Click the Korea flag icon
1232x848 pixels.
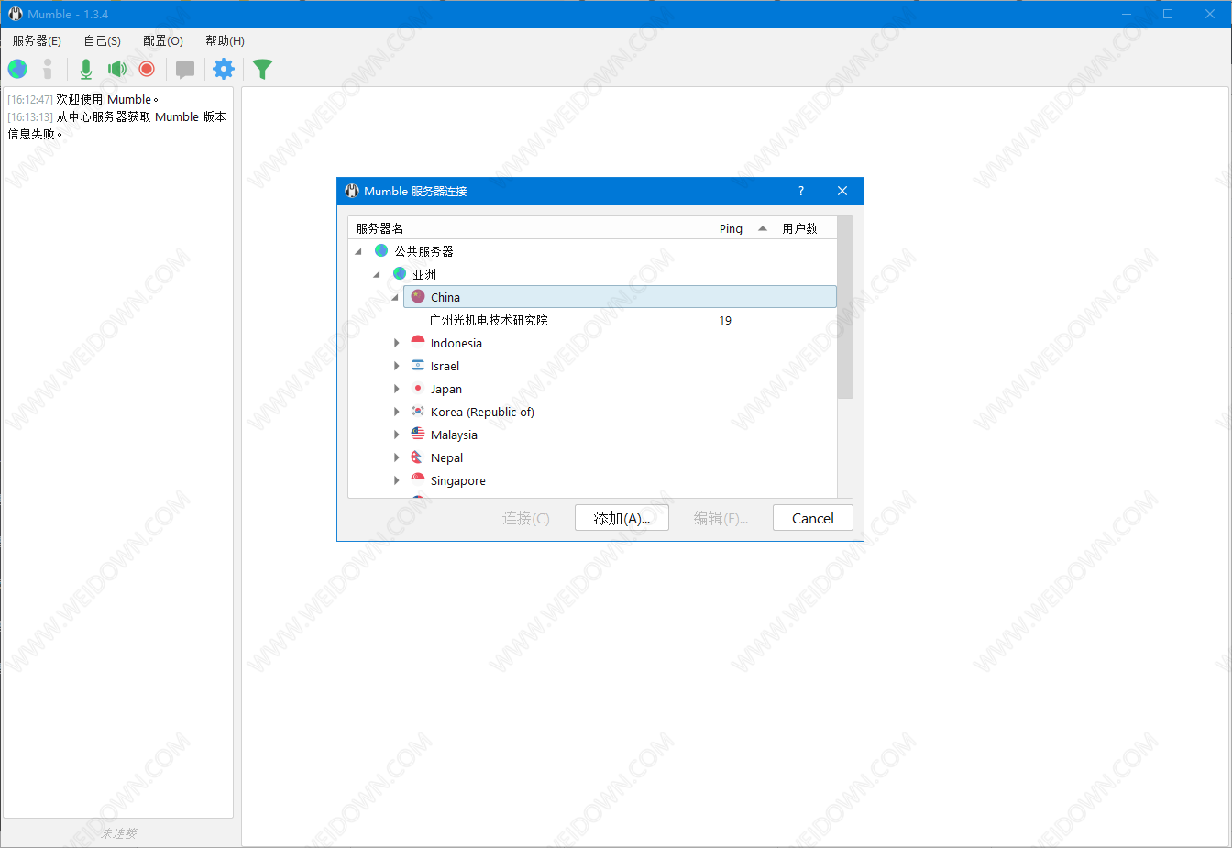[x=418, y=411]
